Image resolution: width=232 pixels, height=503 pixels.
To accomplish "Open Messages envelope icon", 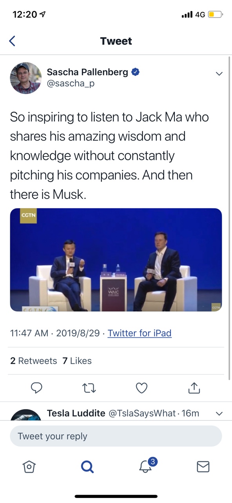I will coord(203,466).
